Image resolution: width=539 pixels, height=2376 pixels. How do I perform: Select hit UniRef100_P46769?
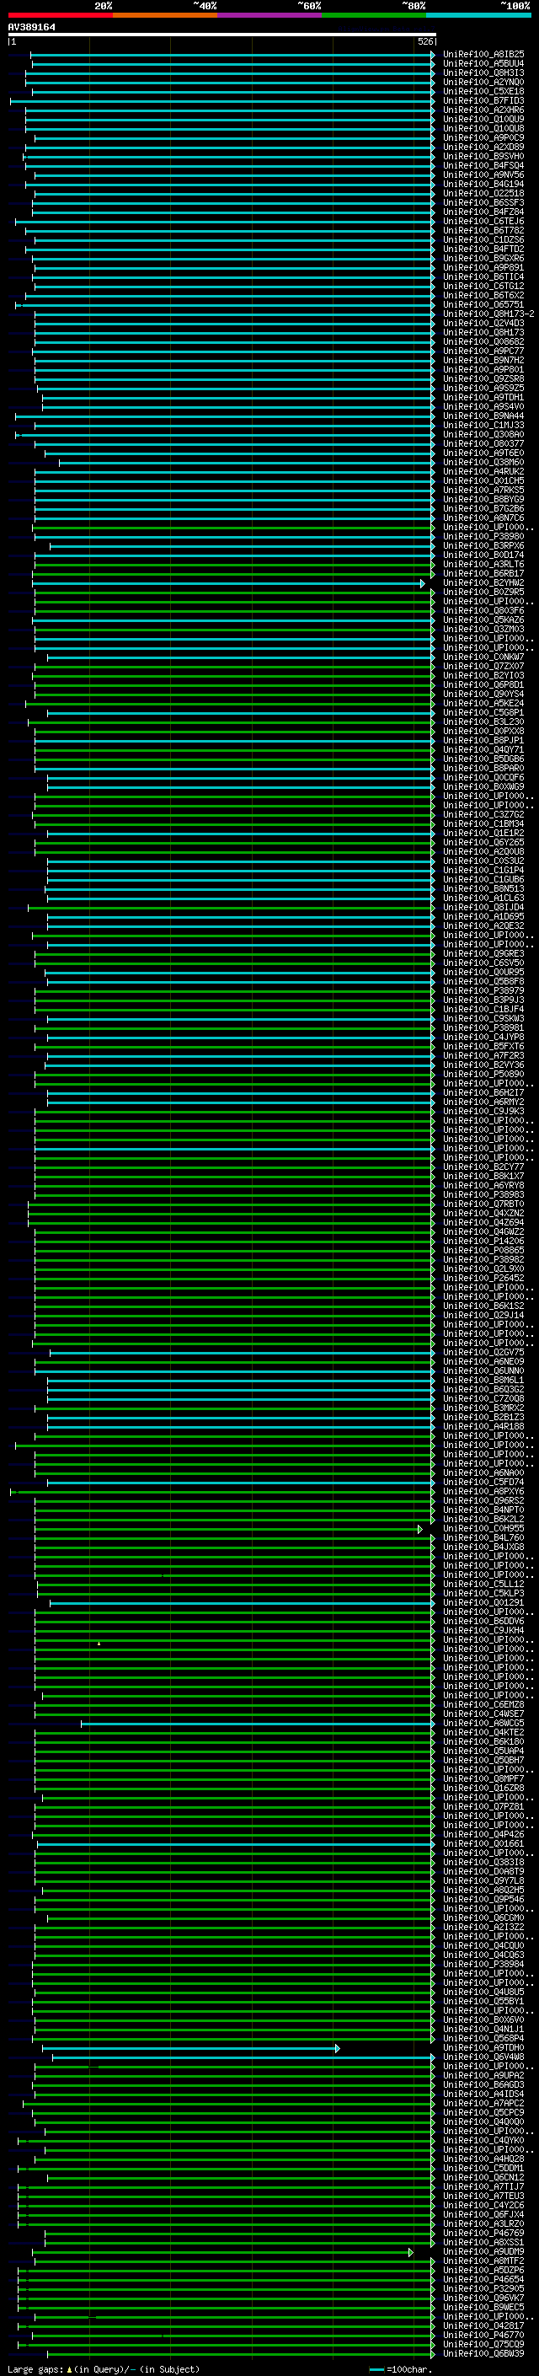click(483, 2234)
